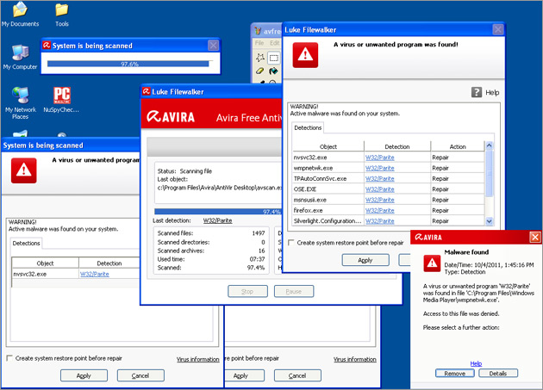Click Stop in the scanning window
Screen dimensions: 543x390
(x=247, y=291)
